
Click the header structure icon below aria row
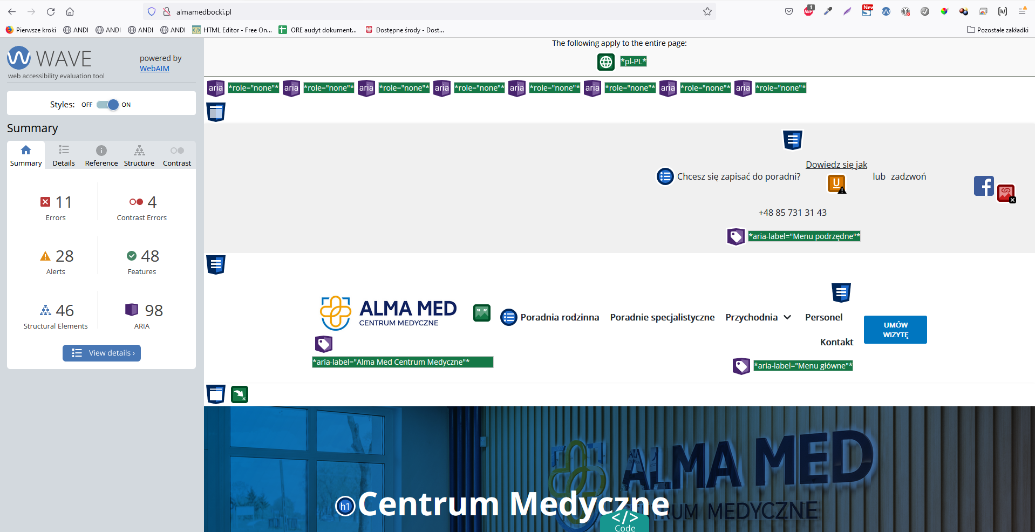point(216,112)
